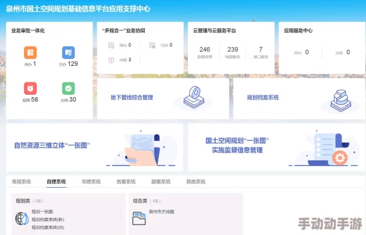Click the 业务审批一体化 card title
The image size is (366, 235).
[28, 31]
